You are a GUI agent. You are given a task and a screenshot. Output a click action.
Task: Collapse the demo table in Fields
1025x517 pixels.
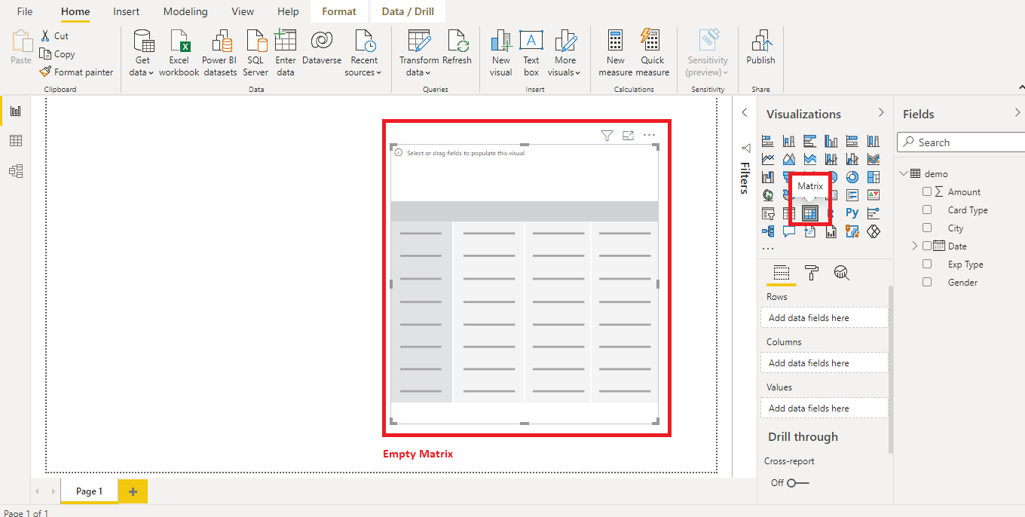904,173
